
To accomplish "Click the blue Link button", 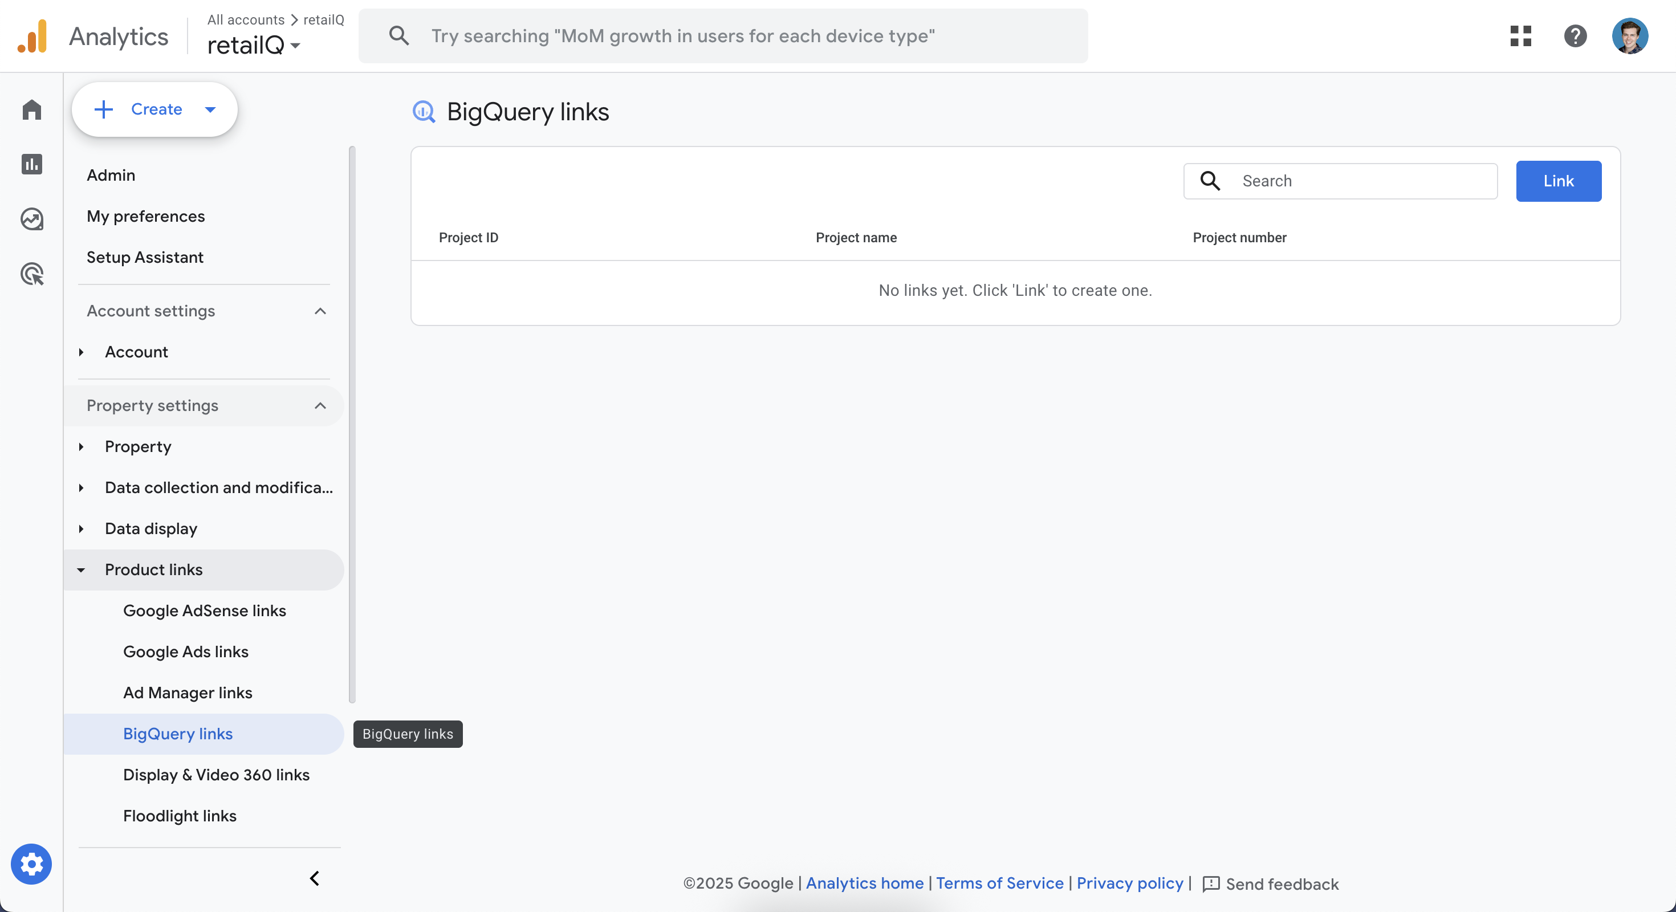I will click(1558, 181).
